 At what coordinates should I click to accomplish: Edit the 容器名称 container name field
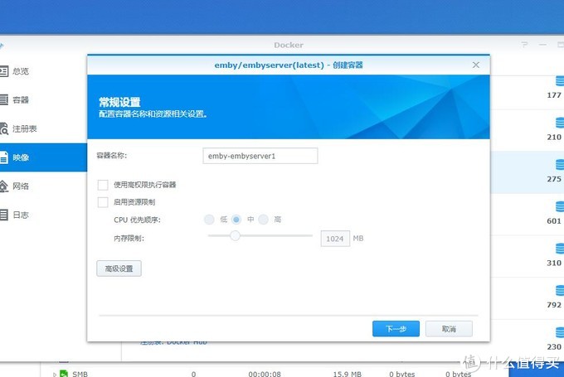point(260,156)
